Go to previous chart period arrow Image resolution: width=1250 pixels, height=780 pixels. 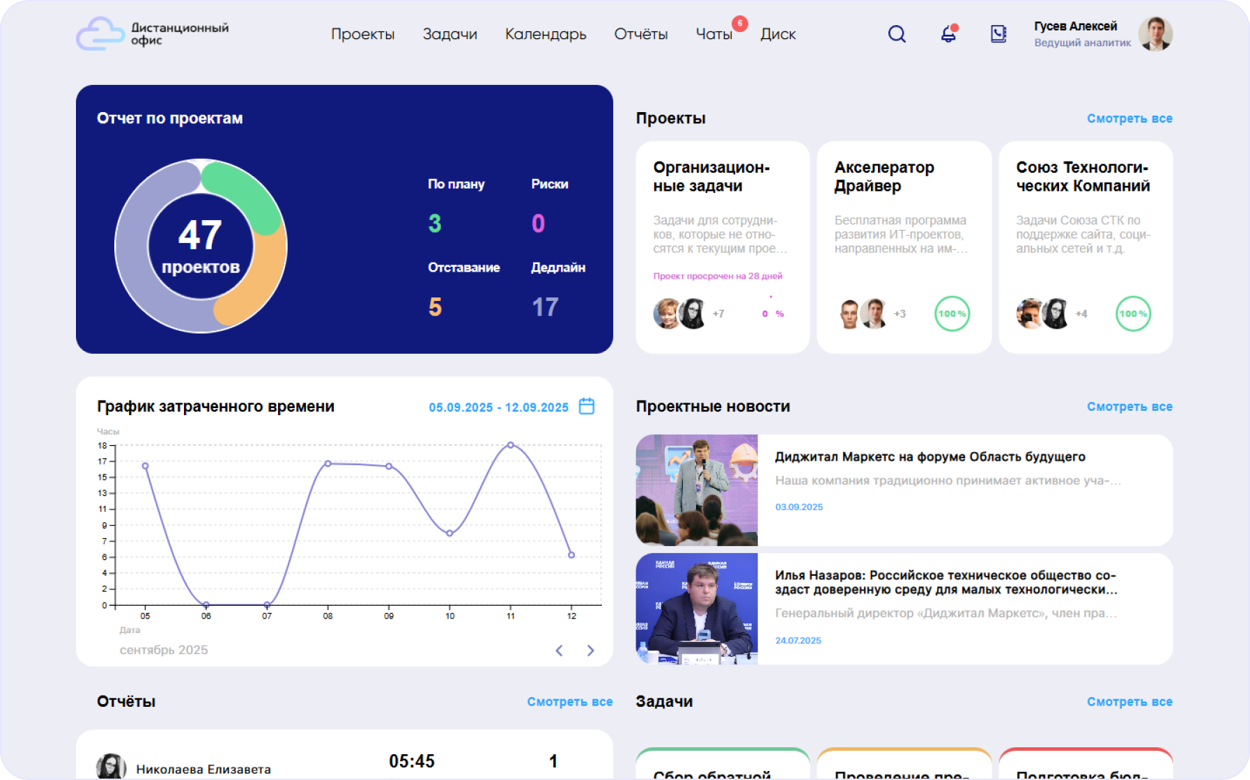tap(559, 650)
